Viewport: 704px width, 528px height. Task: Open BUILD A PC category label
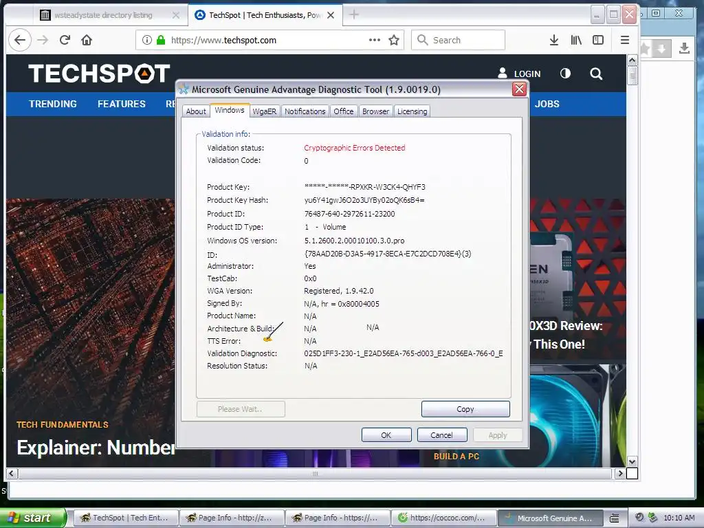tap(456, 456)
